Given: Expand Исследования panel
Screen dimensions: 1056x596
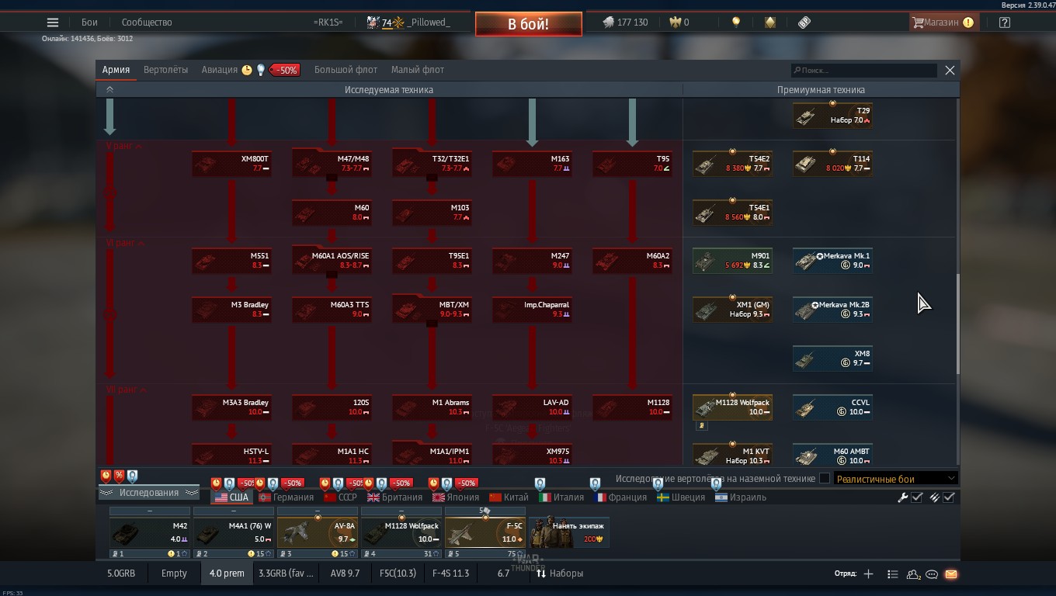Looking at the screenshot, I should tap(149, 493).
